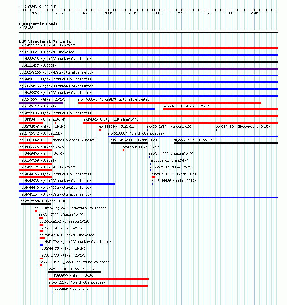Open dgv2242n209 (Almarri2020) label
Image resolution: width=287 pixels, height=305 pixels.
(x=198, y=140)
